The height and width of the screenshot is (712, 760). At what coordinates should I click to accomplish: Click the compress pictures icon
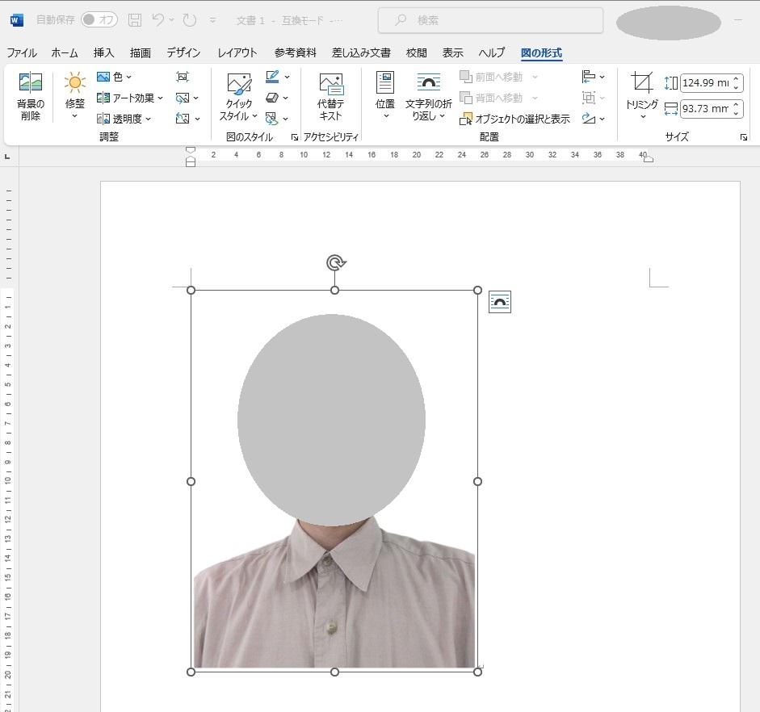click(x=183, y=77)
